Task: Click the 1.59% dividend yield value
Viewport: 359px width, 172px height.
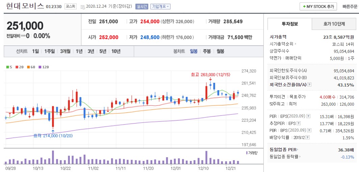Action: coord(349,138)
